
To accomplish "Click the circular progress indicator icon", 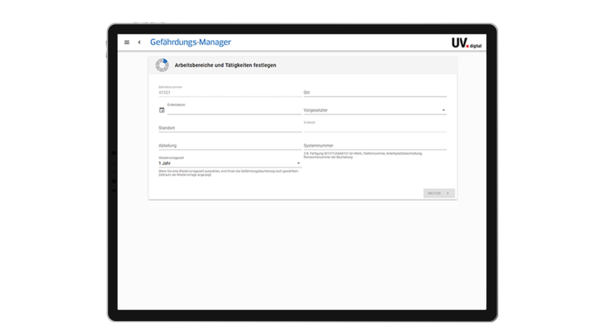I will pos(162,65).
